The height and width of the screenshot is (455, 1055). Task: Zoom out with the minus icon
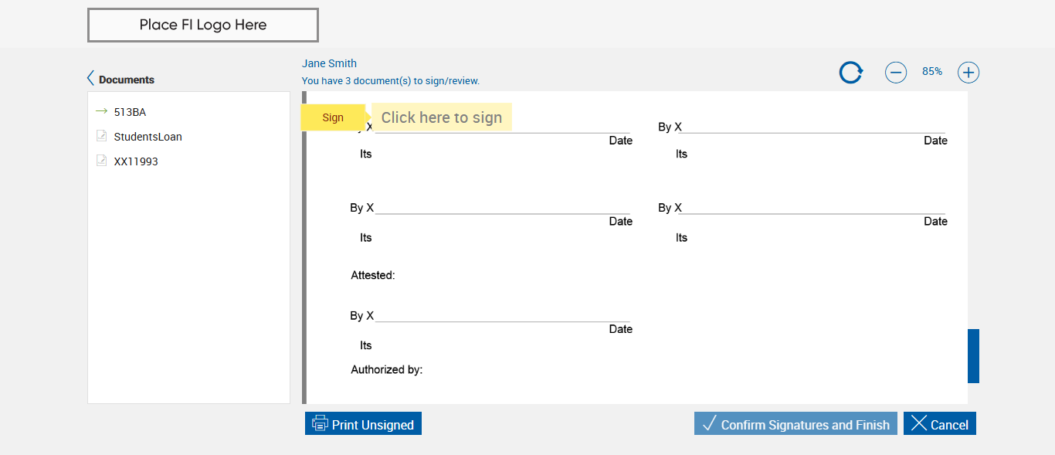point(895,73)
